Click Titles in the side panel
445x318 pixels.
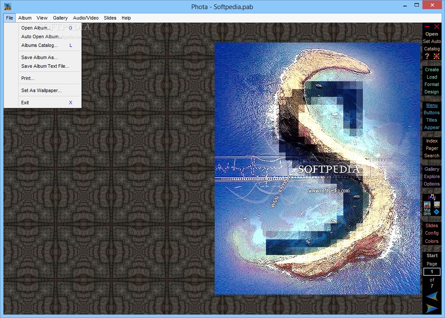point(432,120)
